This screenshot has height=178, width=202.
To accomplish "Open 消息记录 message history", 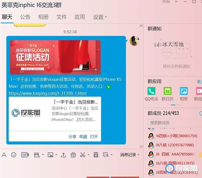I will (128, 155).
